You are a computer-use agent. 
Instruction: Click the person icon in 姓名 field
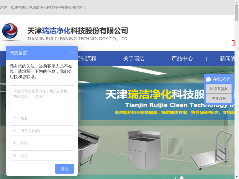[15, 118]
